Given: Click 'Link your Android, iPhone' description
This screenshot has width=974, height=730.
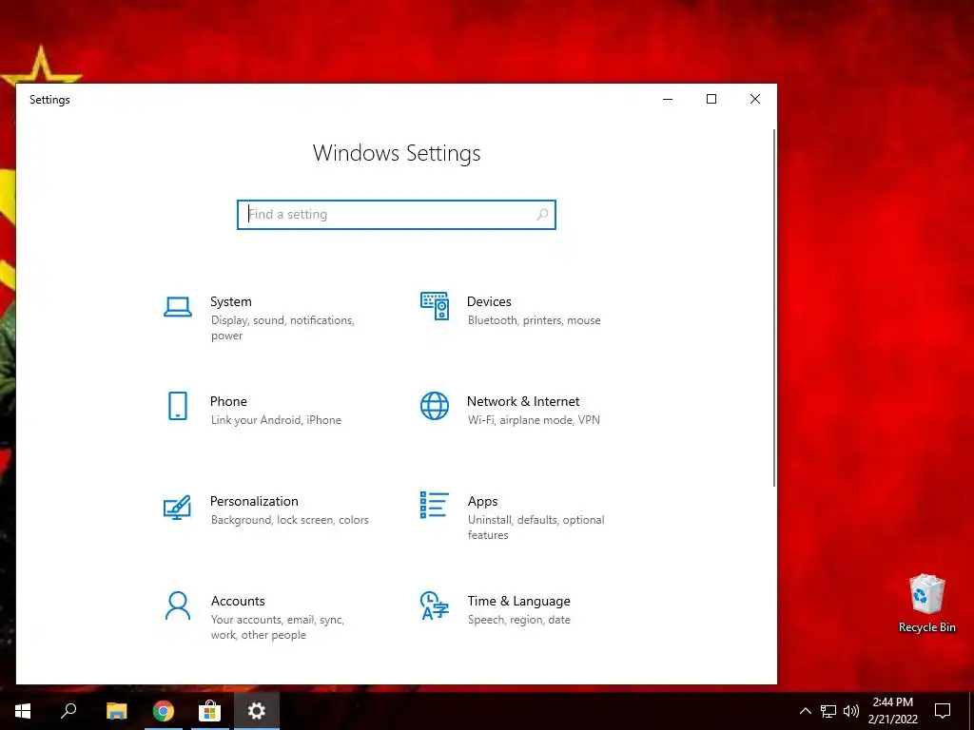Looking at the screenshot, I should pos(276,420).
